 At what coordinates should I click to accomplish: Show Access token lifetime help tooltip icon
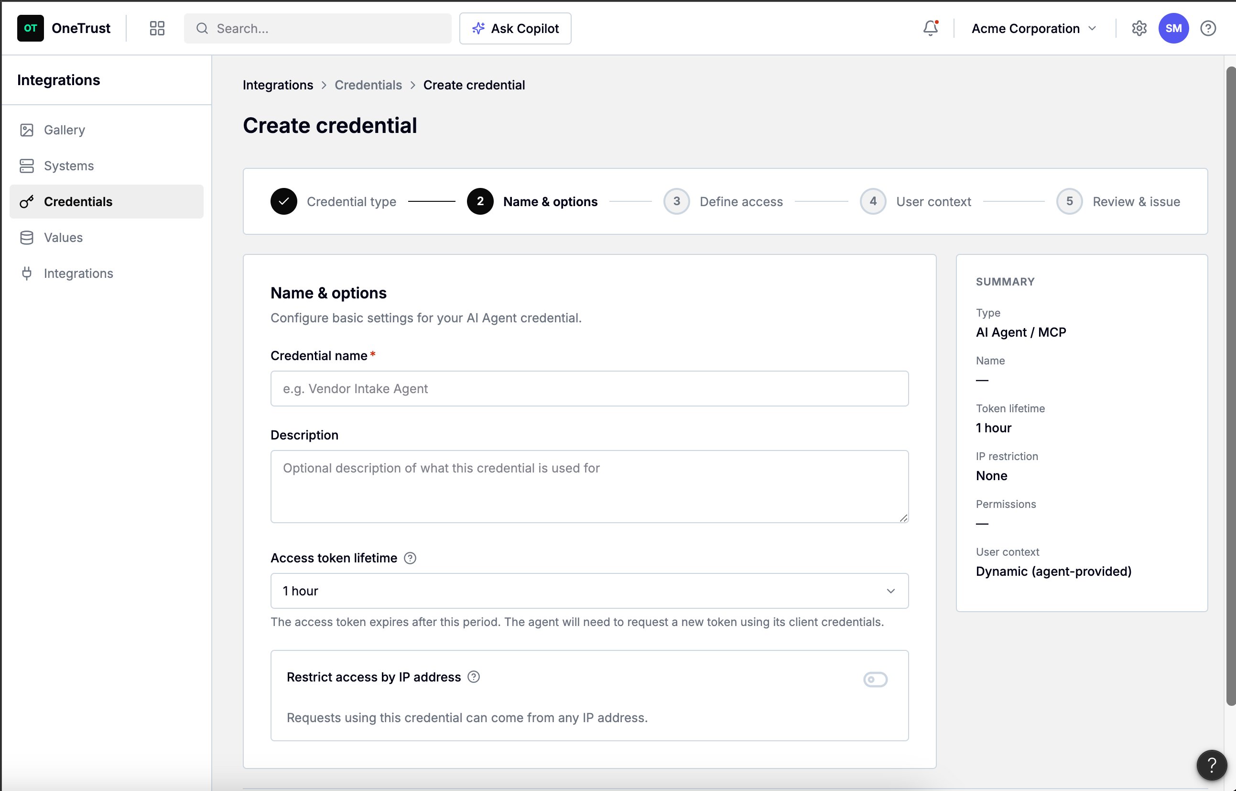[410, 558]
